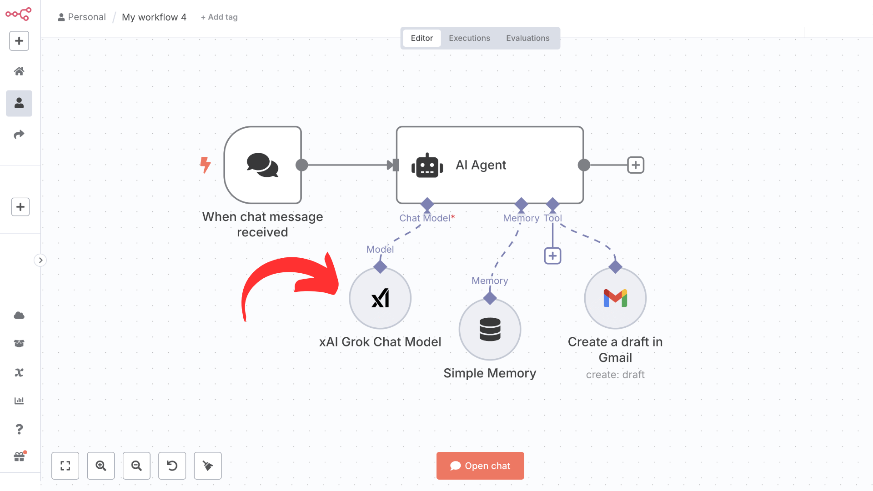
Task: Zoom in on the canvas
Action: click(x=101, y=466)
